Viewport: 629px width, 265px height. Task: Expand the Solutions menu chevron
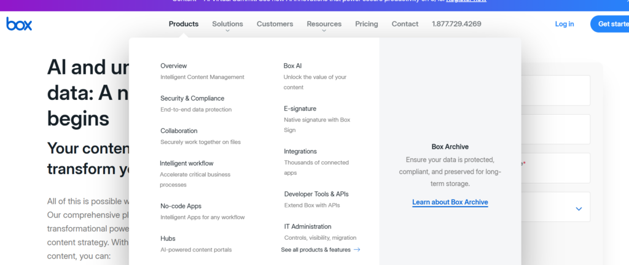coord(227,31)
